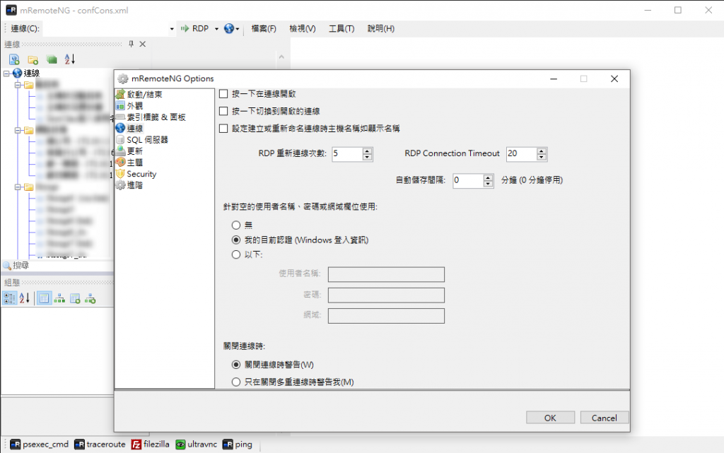Close the Connections side panel
Screen dimensions: 724x453
click(143, 44)
